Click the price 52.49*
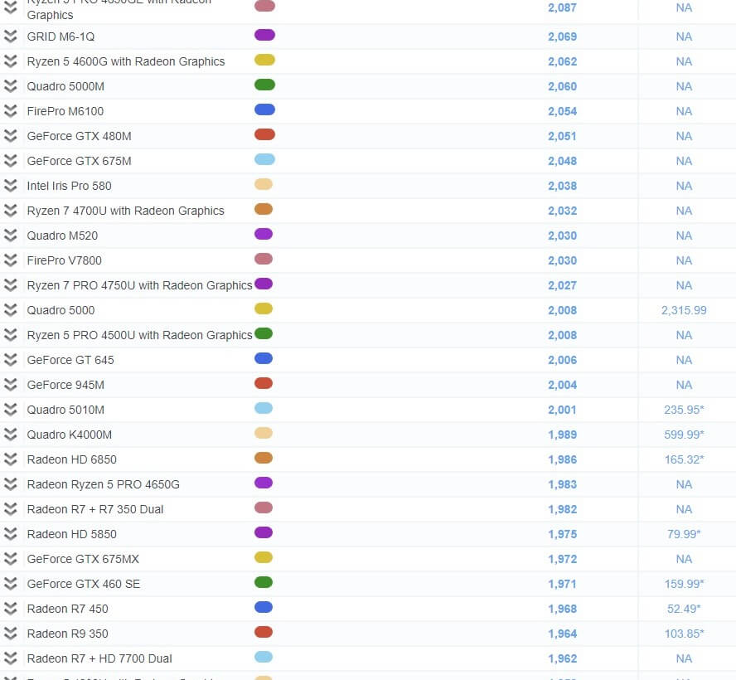The height and width of the screenshot is (680, 736). (684, 609)
